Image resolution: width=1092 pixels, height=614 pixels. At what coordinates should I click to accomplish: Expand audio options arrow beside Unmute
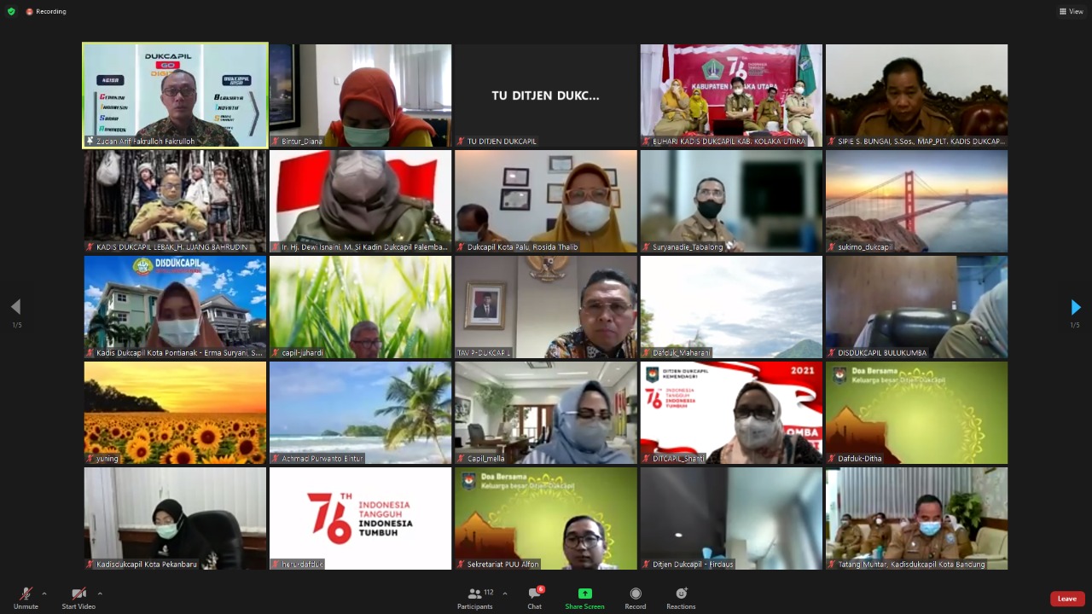(x=44, y=594)
